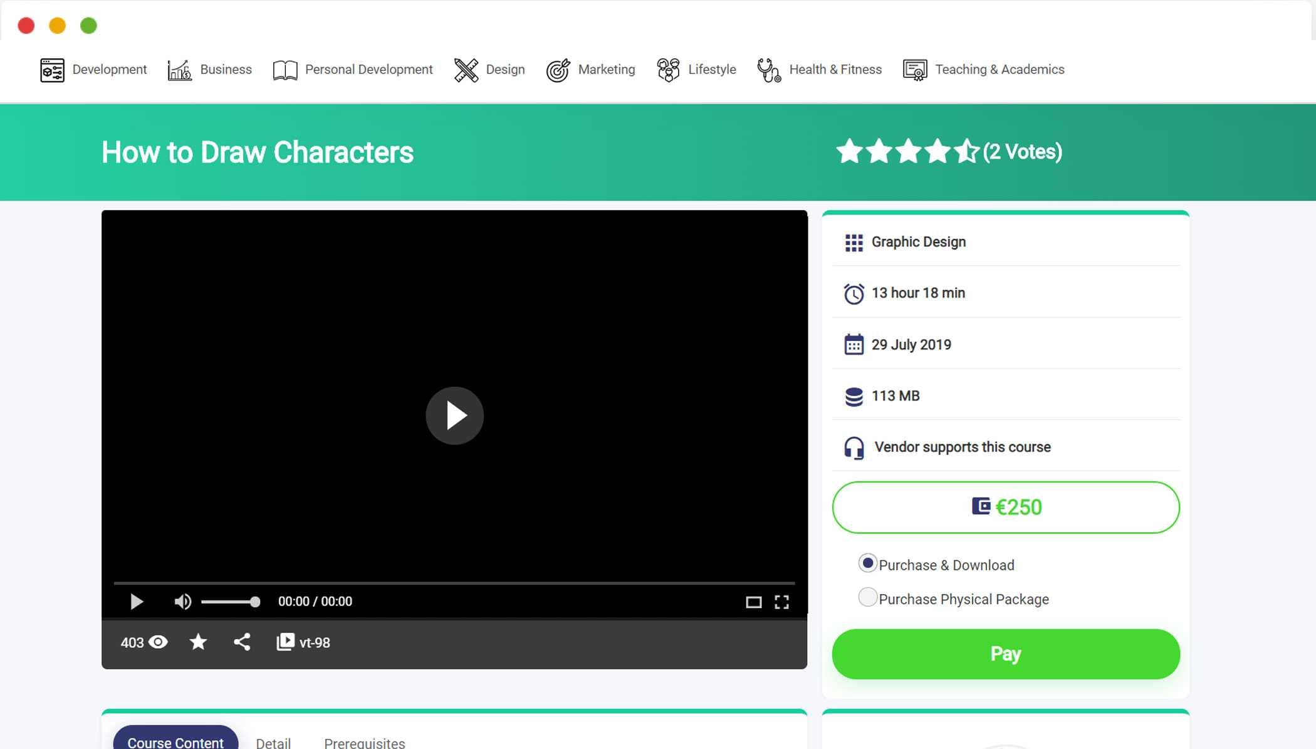The height and width of the screenshot is (749, 1316).
Task: Enter fullscreen on the video player
Action: click(781, 602)
